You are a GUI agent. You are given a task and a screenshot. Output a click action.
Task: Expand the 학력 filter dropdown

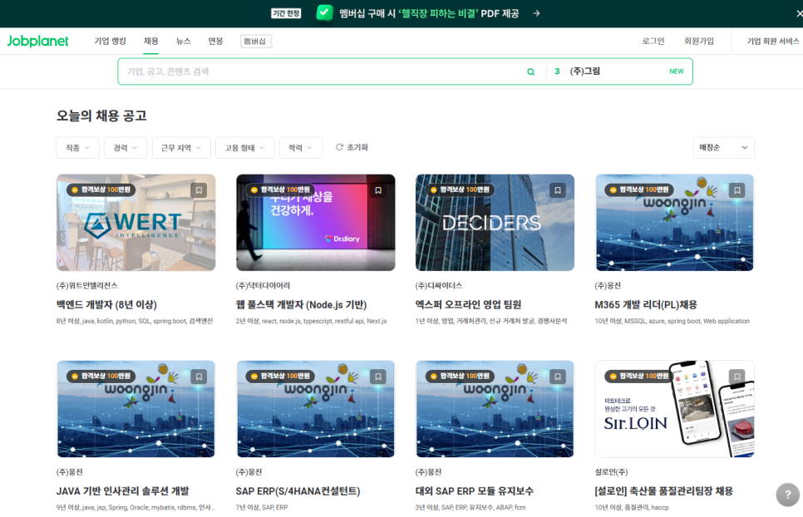pos(301,148)
